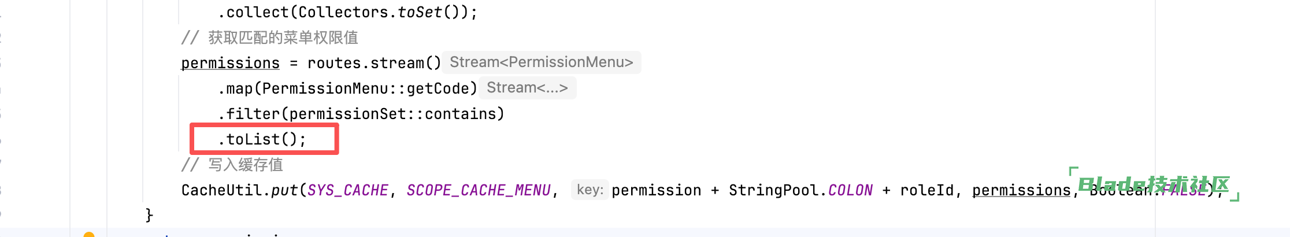Click the closing curly brace
The width and height of the screenshot is (1290, 237).
149,215
